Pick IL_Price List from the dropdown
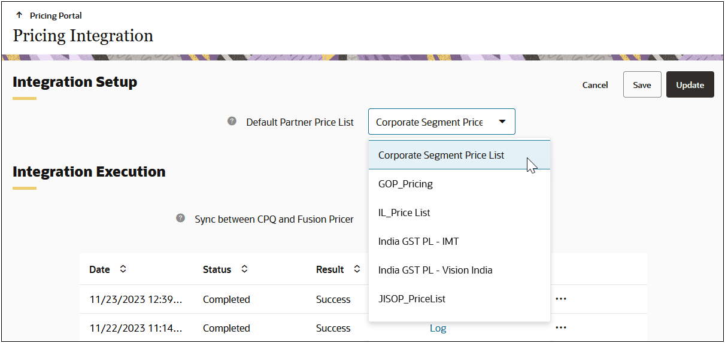 459,213
